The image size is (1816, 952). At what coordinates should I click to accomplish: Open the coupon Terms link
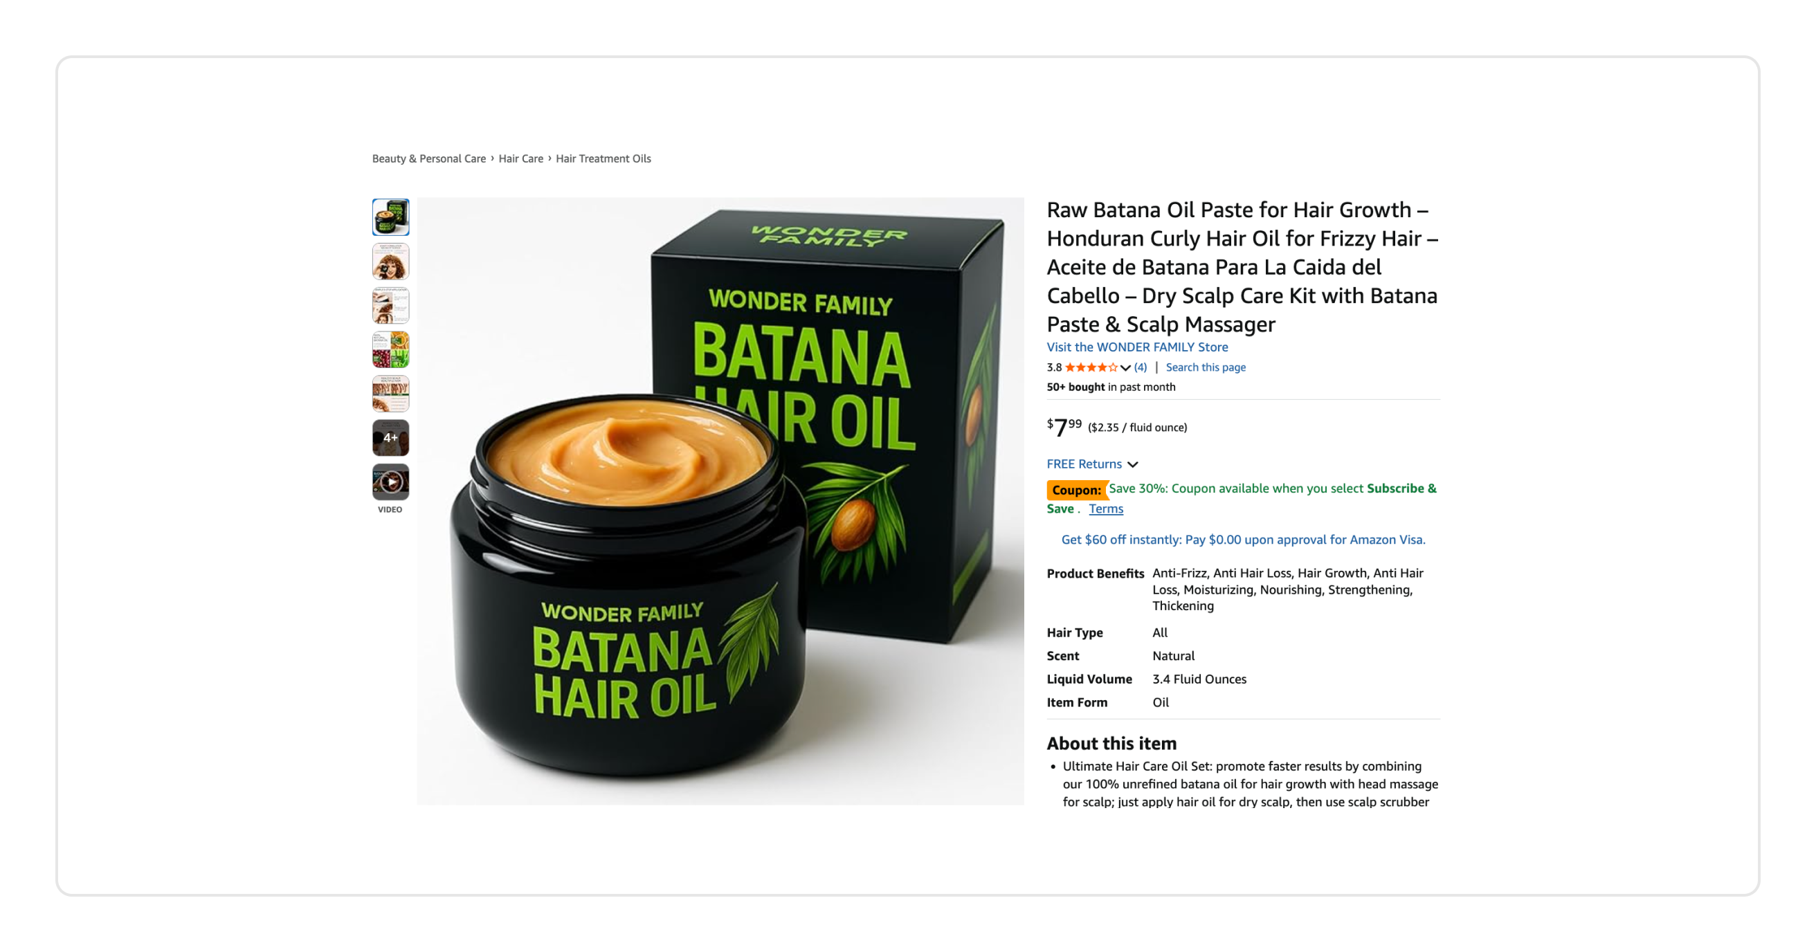1105,509
